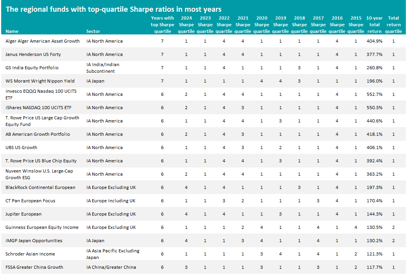The height and width of the screenshot is (277, 409).
Task: Click the "2019 Sharpe quartile" column header
Action: click(280, 25)
